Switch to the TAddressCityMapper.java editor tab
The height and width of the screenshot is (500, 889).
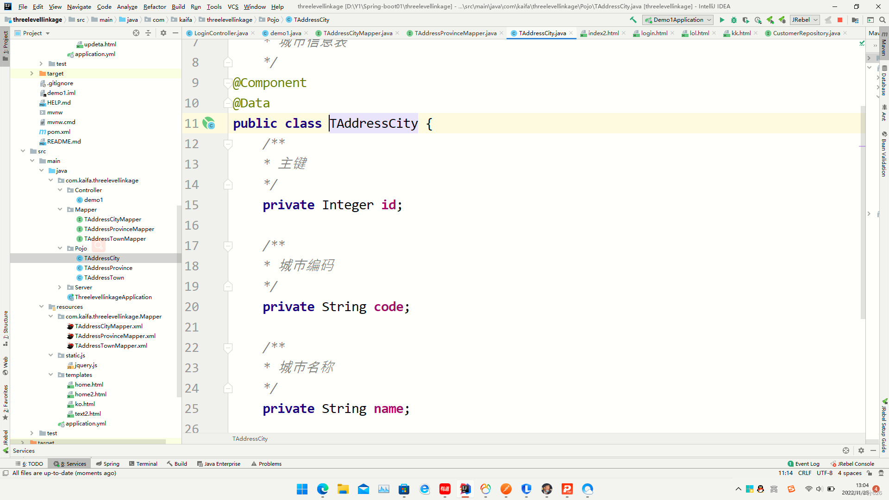click(357, 33)
